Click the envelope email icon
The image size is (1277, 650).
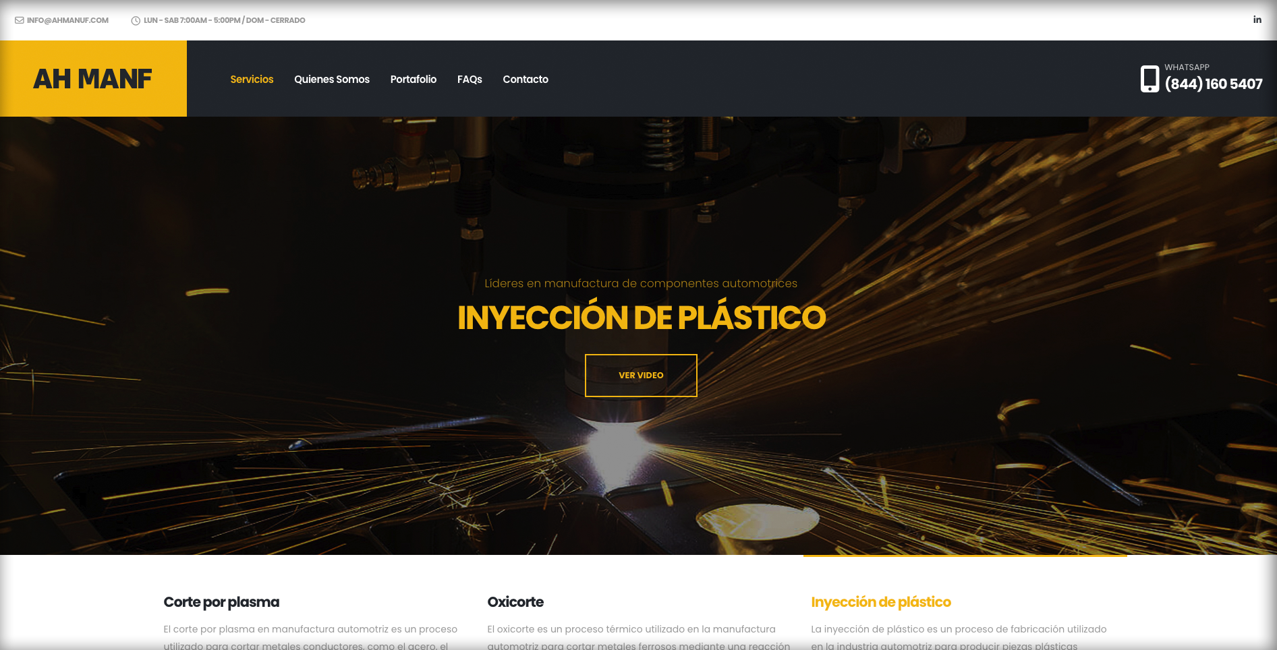(20, 20)
